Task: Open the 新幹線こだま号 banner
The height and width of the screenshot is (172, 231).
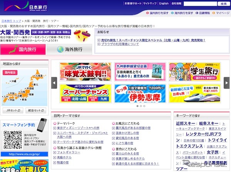Action: (195, 94)
